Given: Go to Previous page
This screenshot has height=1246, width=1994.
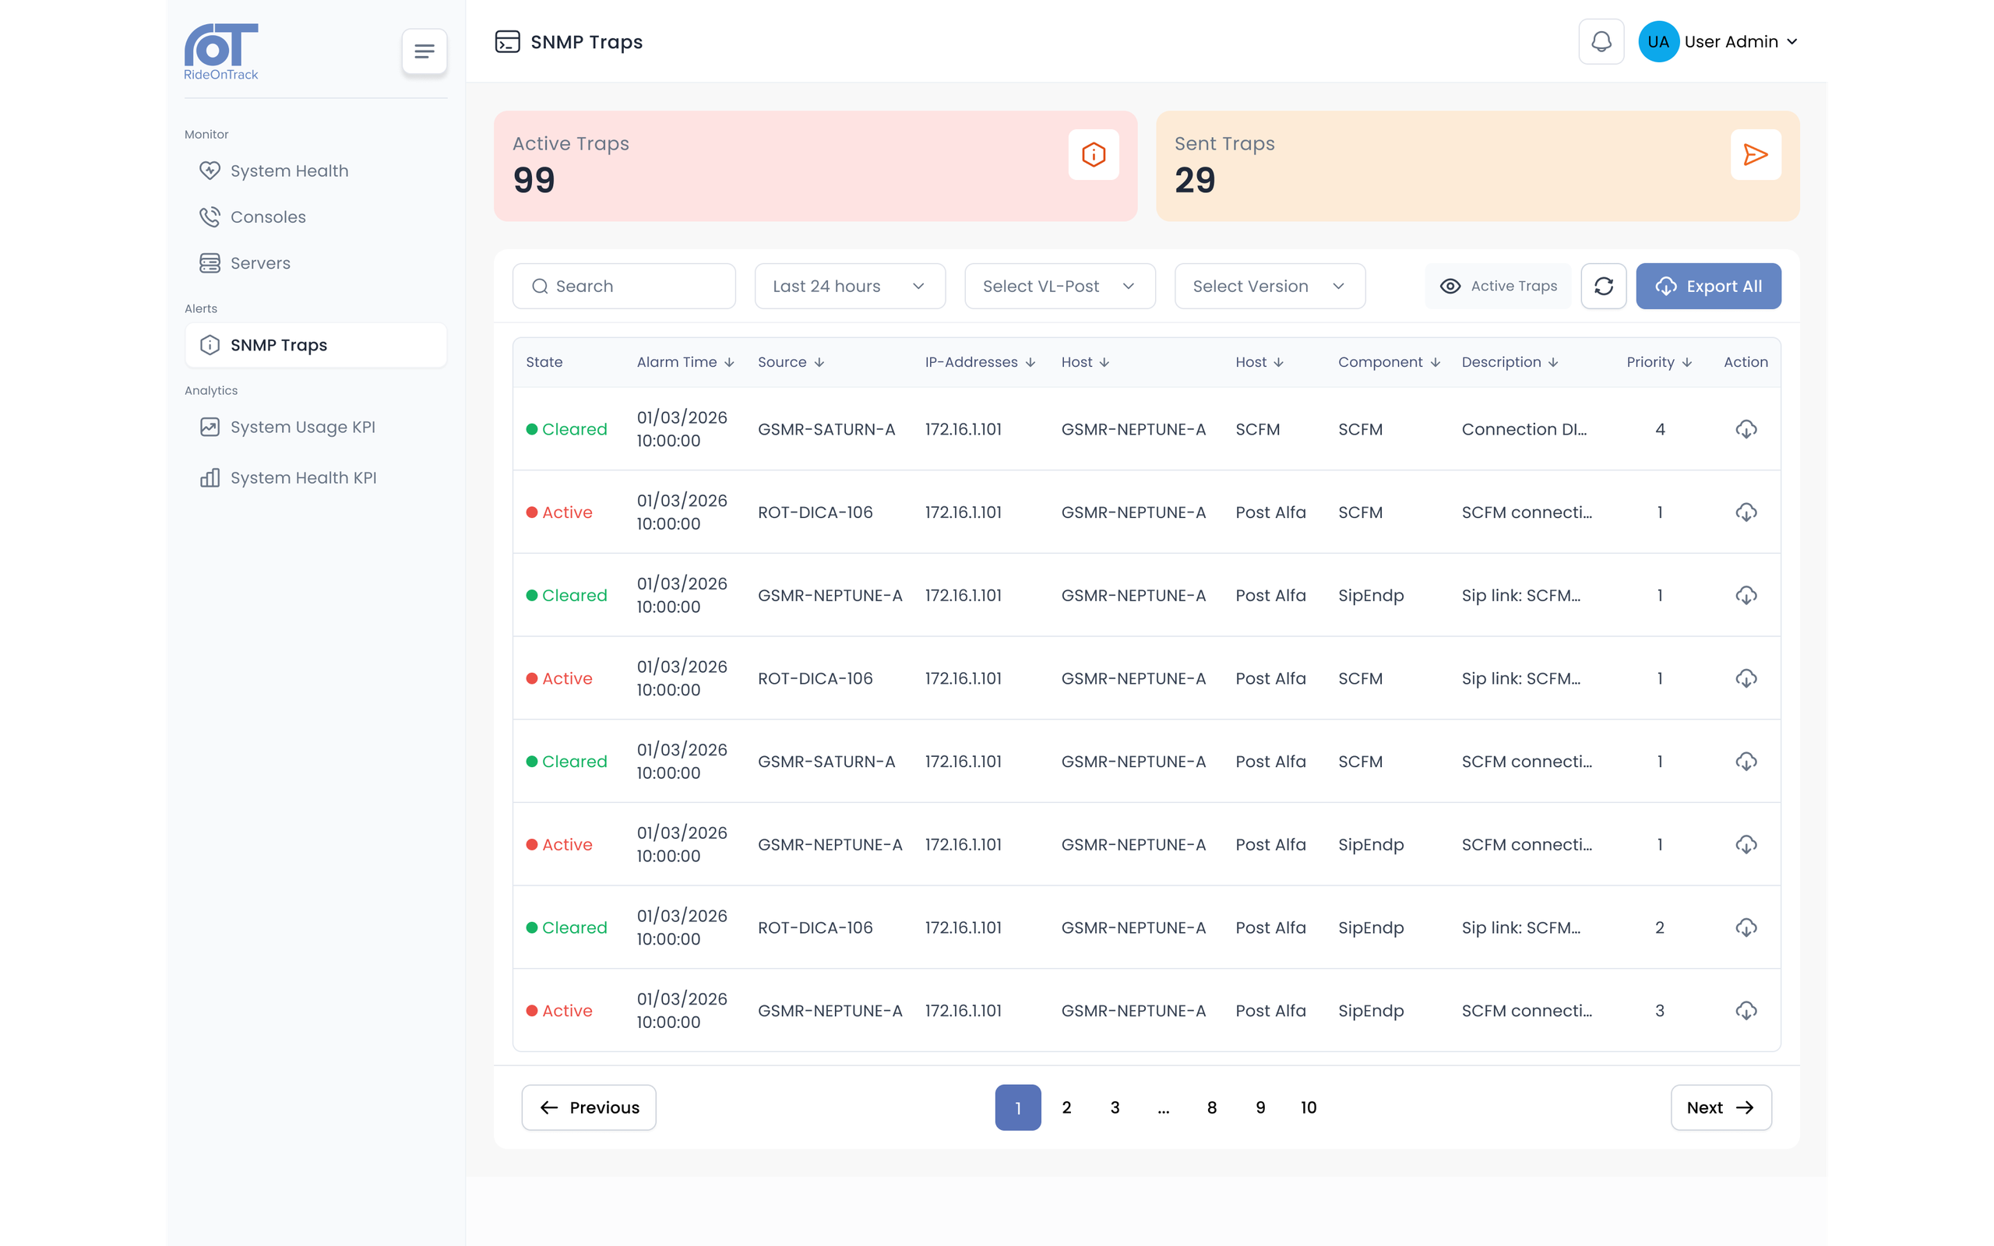Looking at the screenshot, I should pyautogui.click(x=589, y=1107).
